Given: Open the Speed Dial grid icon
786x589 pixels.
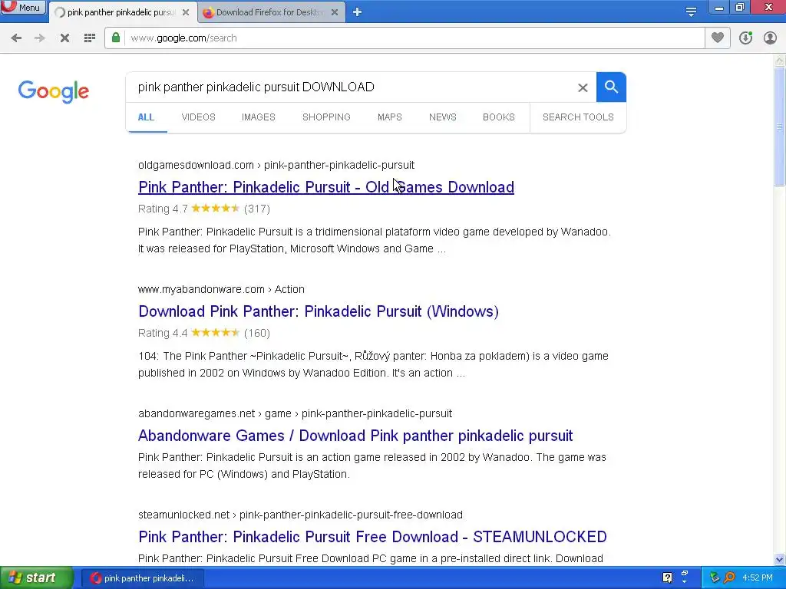Looking at the screenshot, I should pyautogui.click(x=90, y=38).
